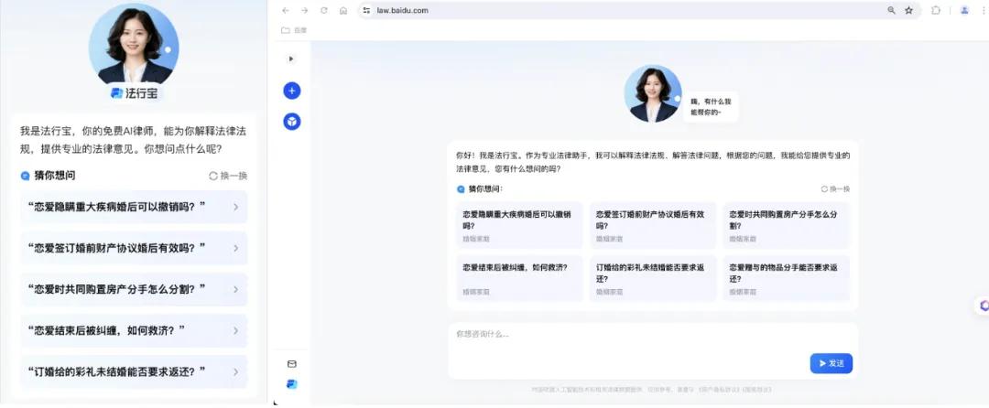The image size is (989, 408).
Task: Click 换一换 refresh in the left panel
Action: point(228,176)
